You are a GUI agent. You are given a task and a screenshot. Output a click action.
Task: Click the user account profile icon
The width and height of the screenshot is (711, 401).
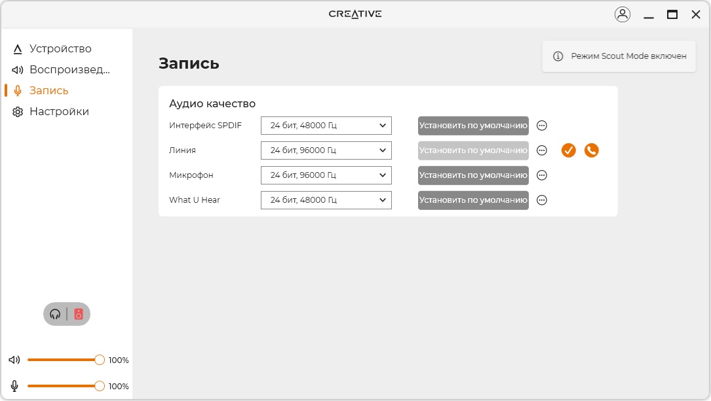pos(622,14)
